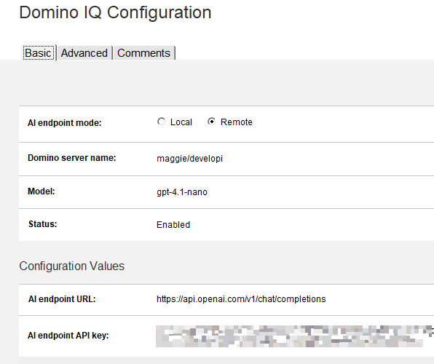The image size is (434, 364).
Task: Click the Model field showing gpt-4.1-nano
Action: tap(182, 191)
